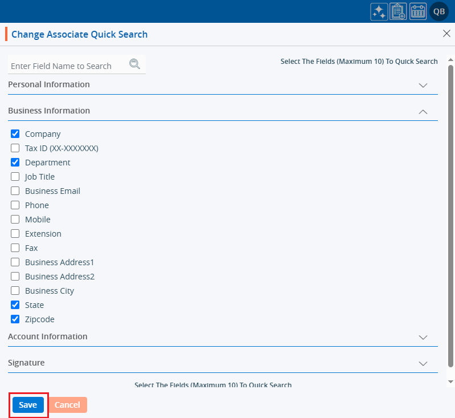
Task: Click the AI sparkle icon in header
Action: pos(379,11)
